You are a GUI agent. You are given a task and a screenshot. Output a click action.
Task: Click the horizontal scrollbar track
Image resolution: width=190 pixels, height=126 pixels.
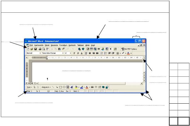(133, 83)
